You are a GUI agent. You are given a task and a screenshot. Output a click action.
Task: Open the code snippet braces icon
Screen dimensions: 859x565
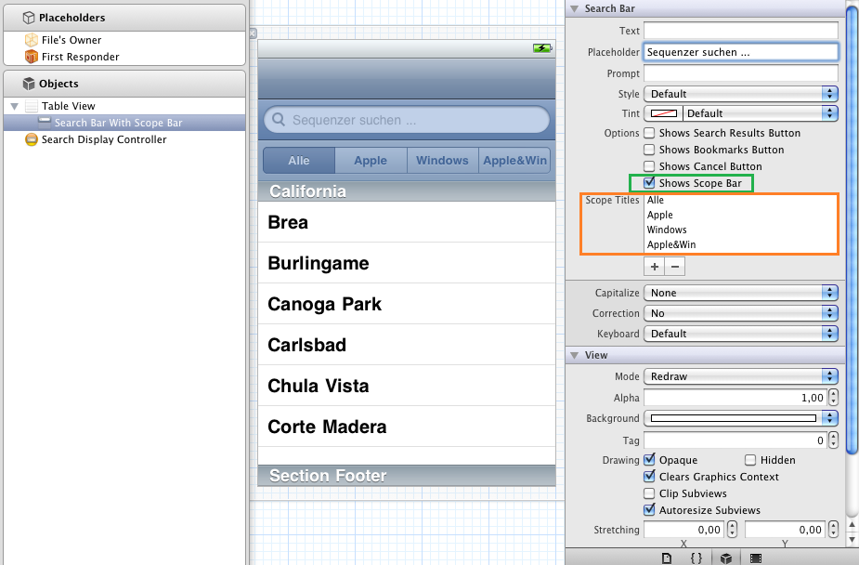(x=696, y=558)
